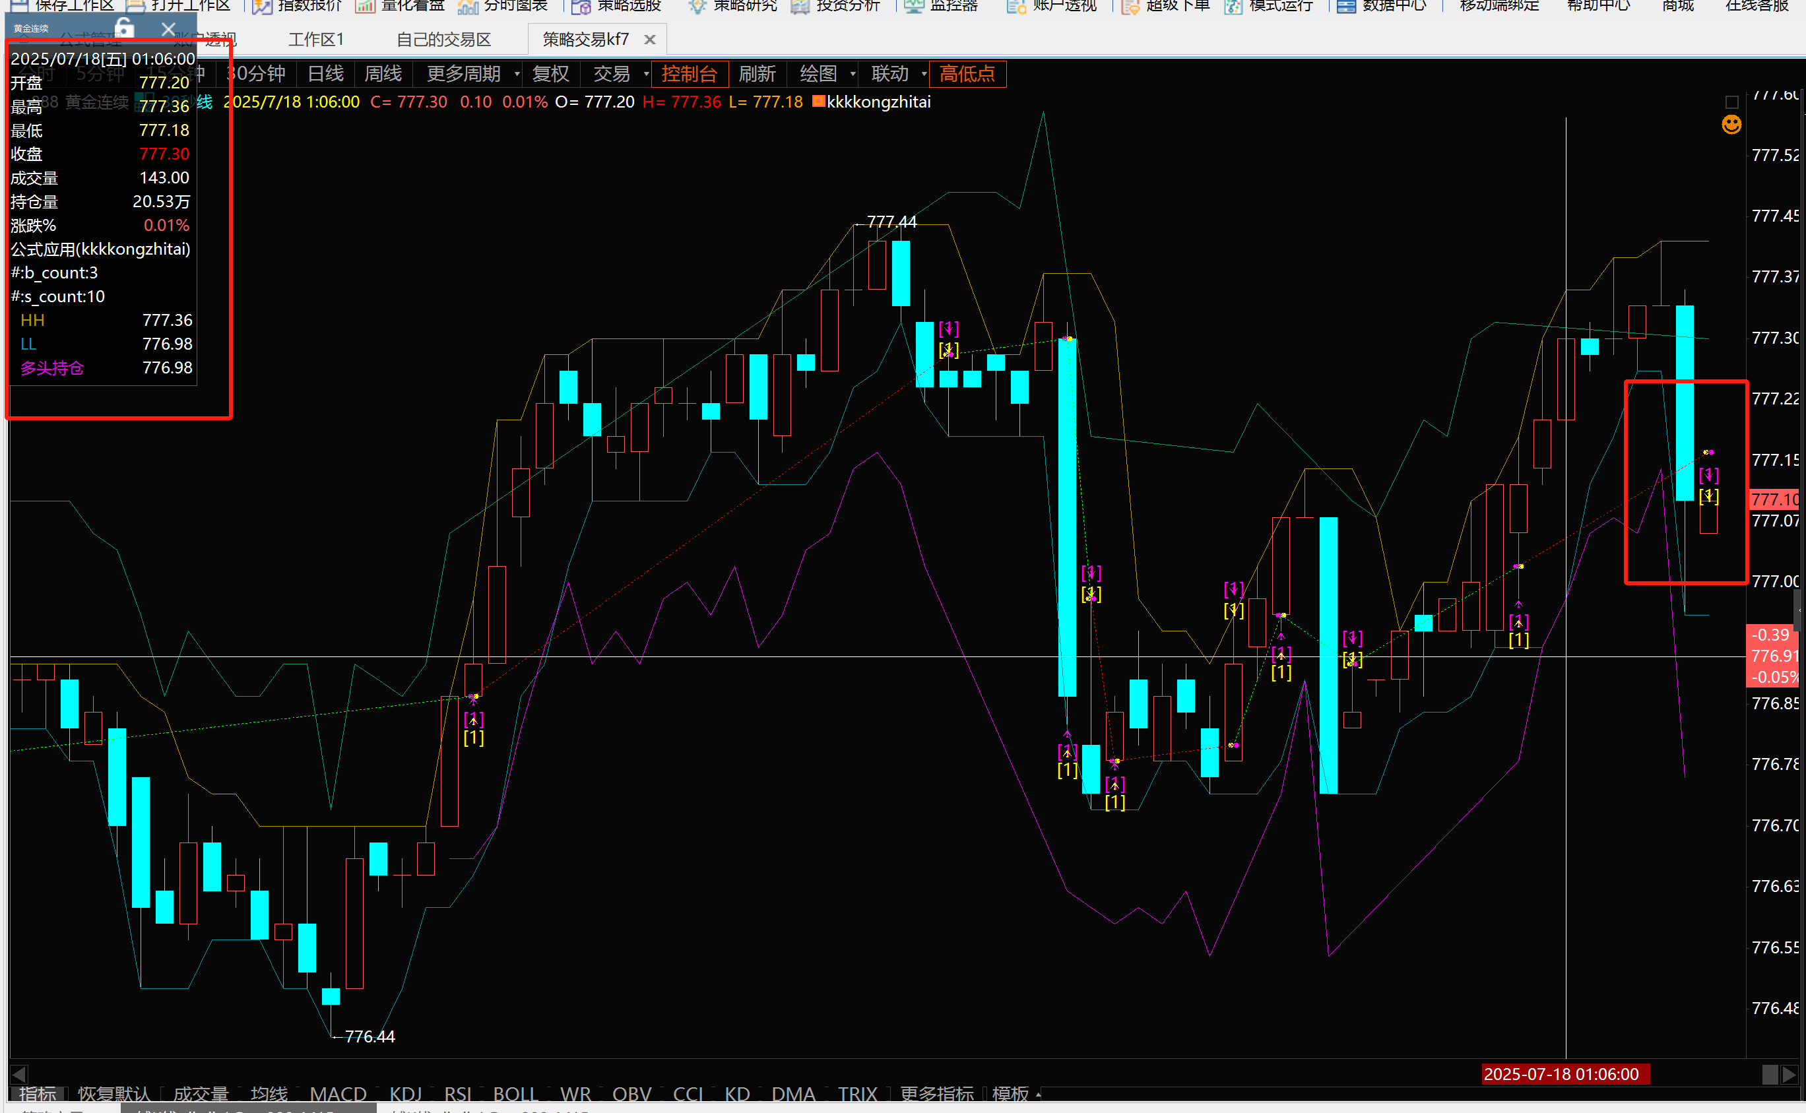Open 帮助中心 menu item
Image resolution: width=1806 pixels, height=1113 pixels.
(1599, 6)
